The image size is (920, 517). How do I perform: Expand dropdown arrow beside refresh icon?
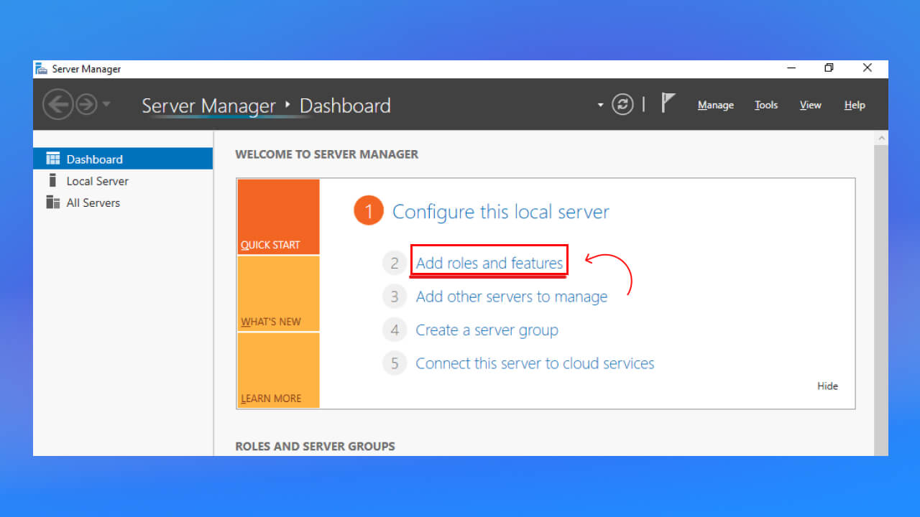click(x=601, y=105)
